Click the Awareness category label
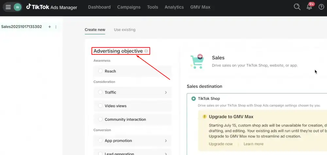 click(x=102, y=61)
